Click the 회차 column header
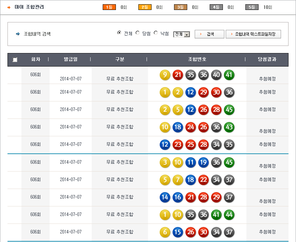This screenshot has width=296, height=242. coord(35,59)
